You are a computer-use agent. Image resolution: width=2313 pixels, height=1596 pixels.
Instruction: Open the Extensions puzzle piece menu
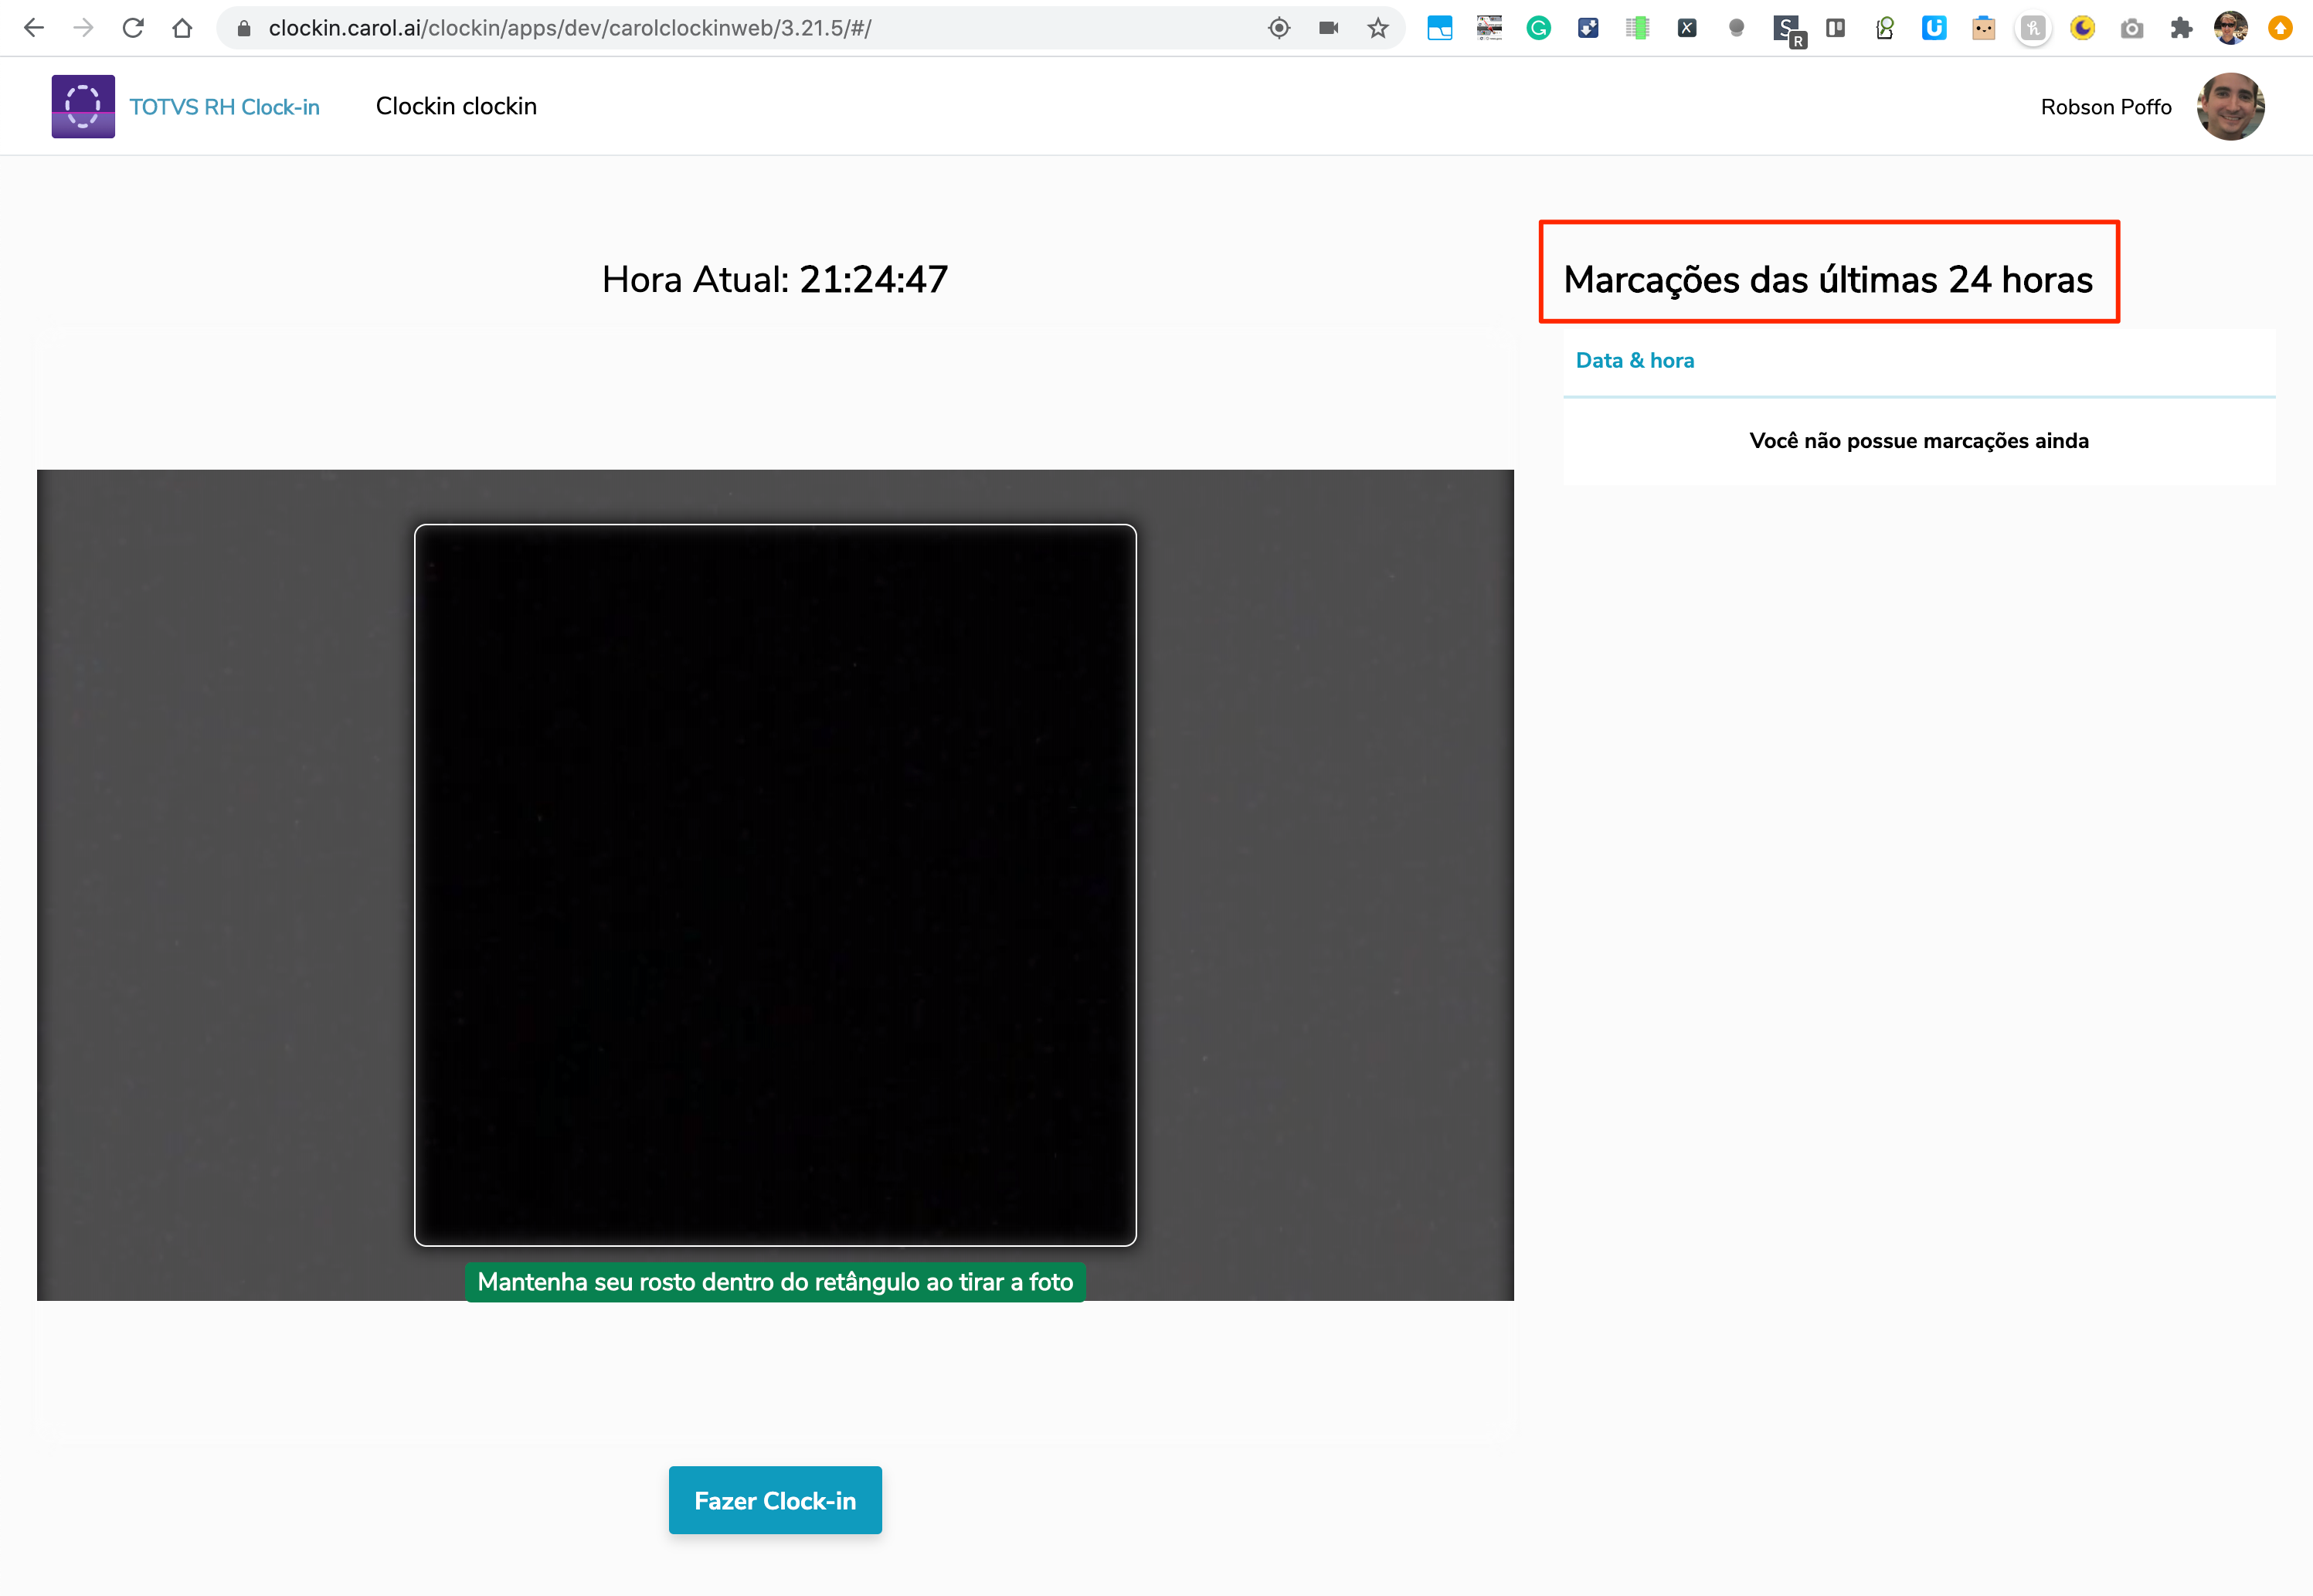pyautogui.click(x=2180, y=28)
